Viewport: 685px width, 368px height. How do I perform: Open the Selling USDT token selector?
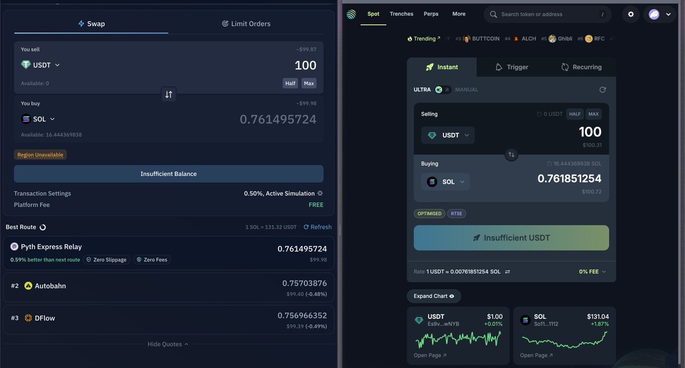(x=448, y=135)
